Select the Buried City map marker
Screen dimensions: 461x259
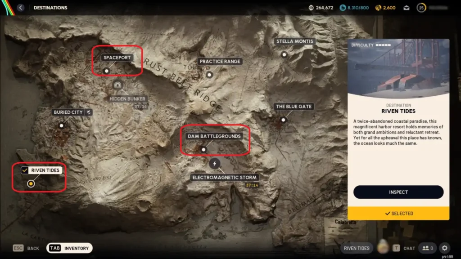61,126
